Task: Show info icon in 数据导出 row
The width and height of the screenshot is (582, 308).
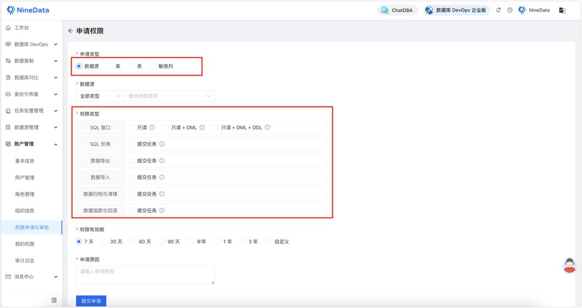Action: pyautogui.click(x=162, y=161)
